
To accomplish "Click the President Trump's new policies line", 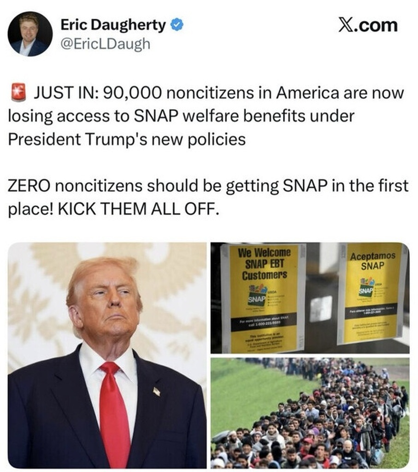I will (x=127, y=139).
